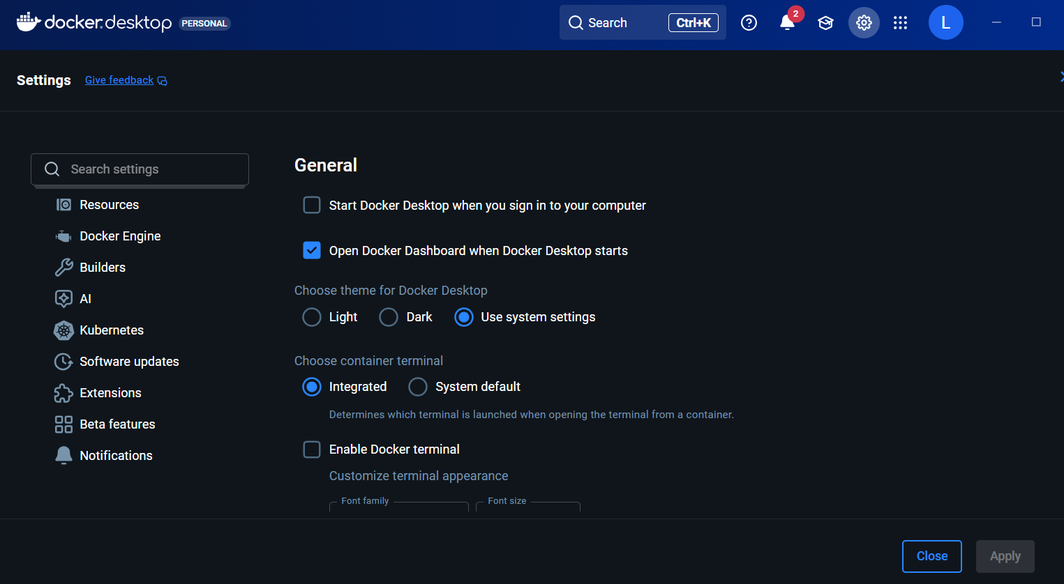Click the settings gear icon
The width and height of the screenshot is (1064, 584).
864,23
